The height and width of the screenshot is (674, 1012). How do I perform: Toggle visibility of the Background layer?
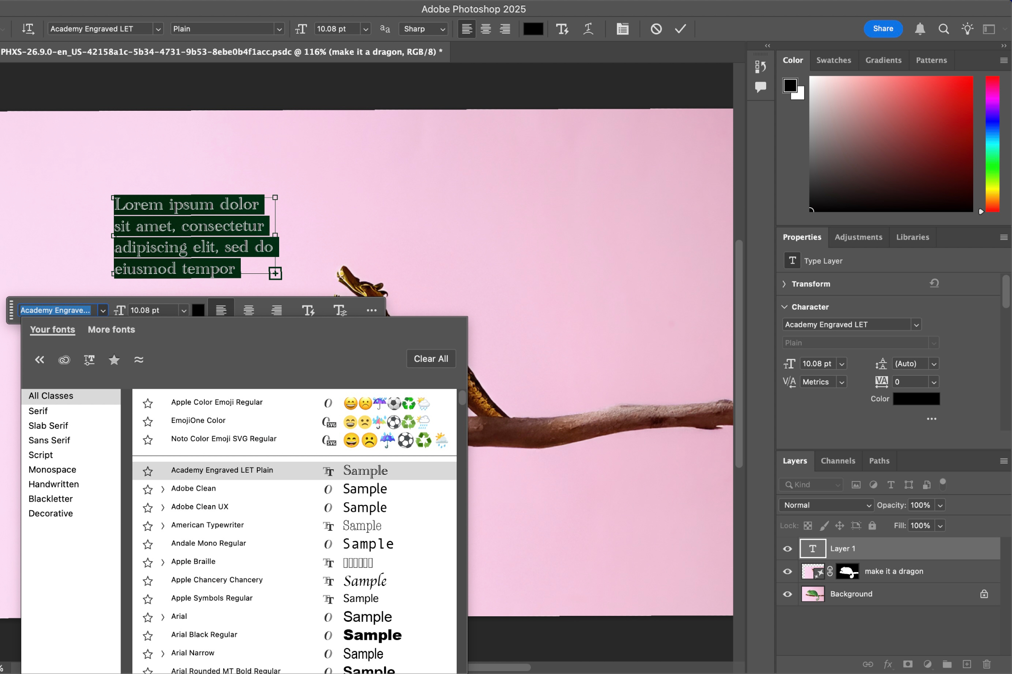(787, 594)
